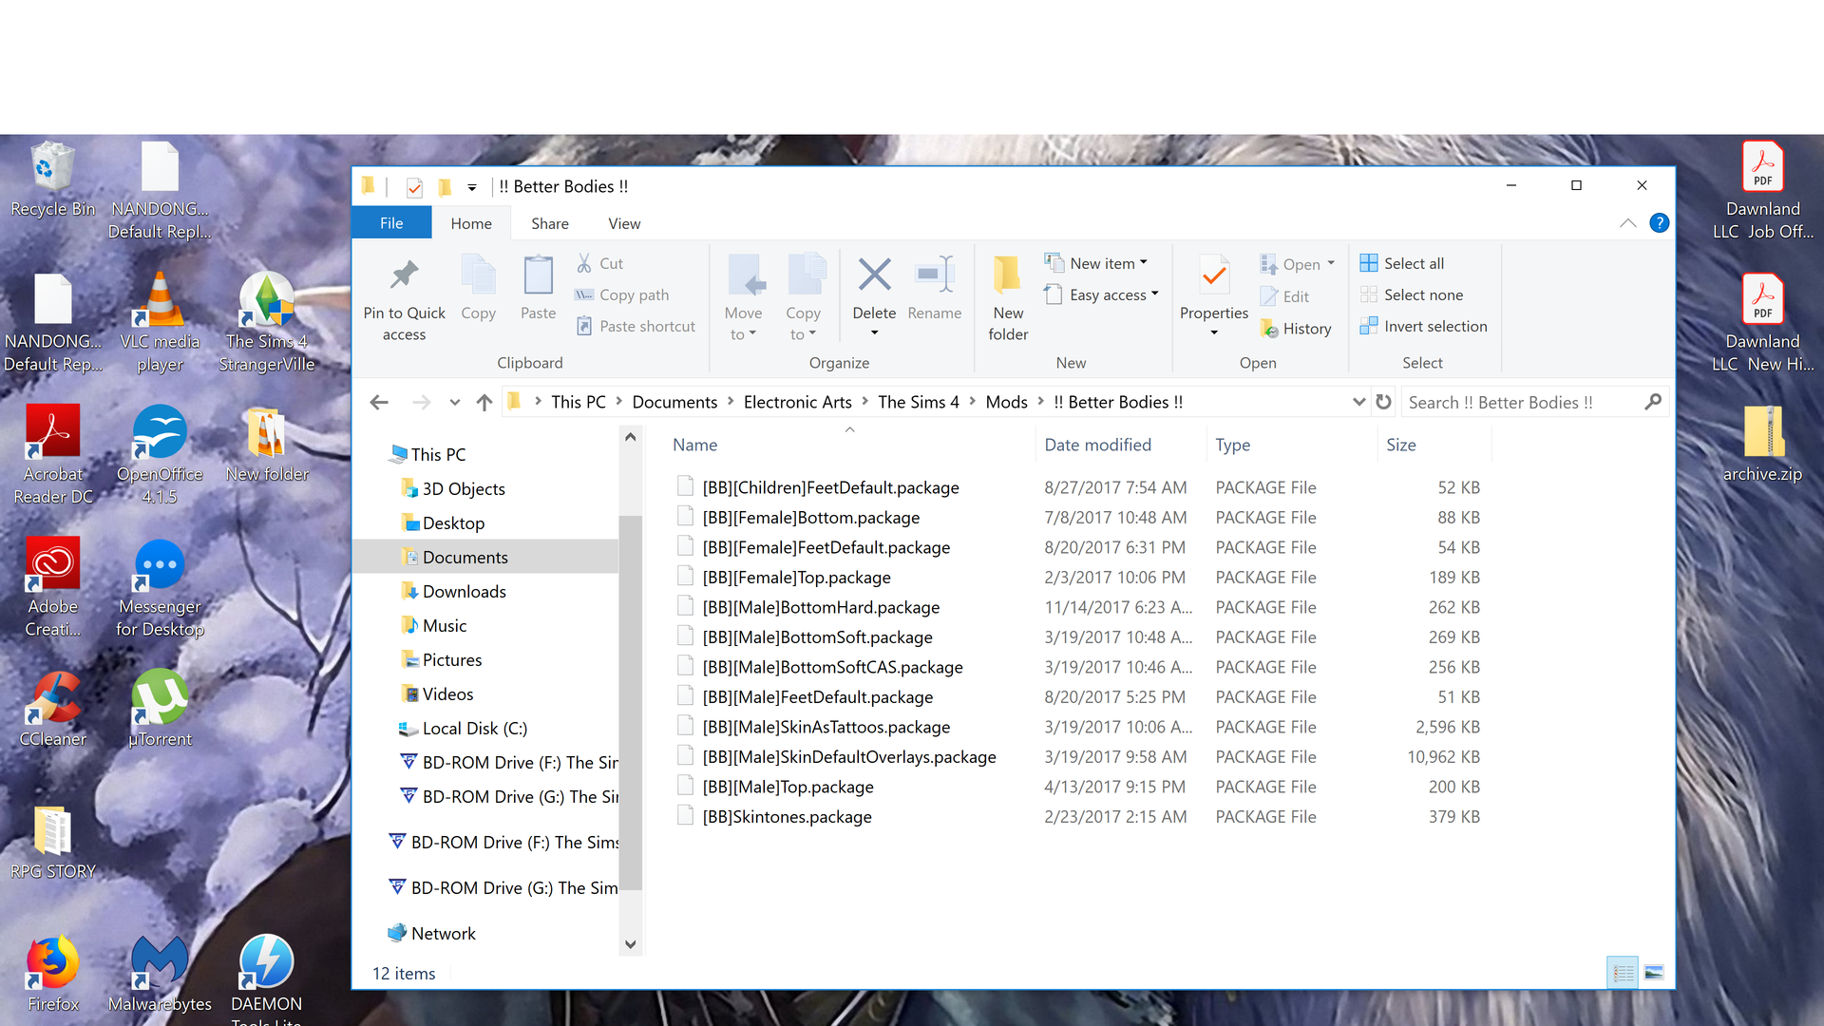This screenshot has width=1824, height=1026.
Task: Click quick access Properties checkmark in title bar
Action: click(414, 187)
